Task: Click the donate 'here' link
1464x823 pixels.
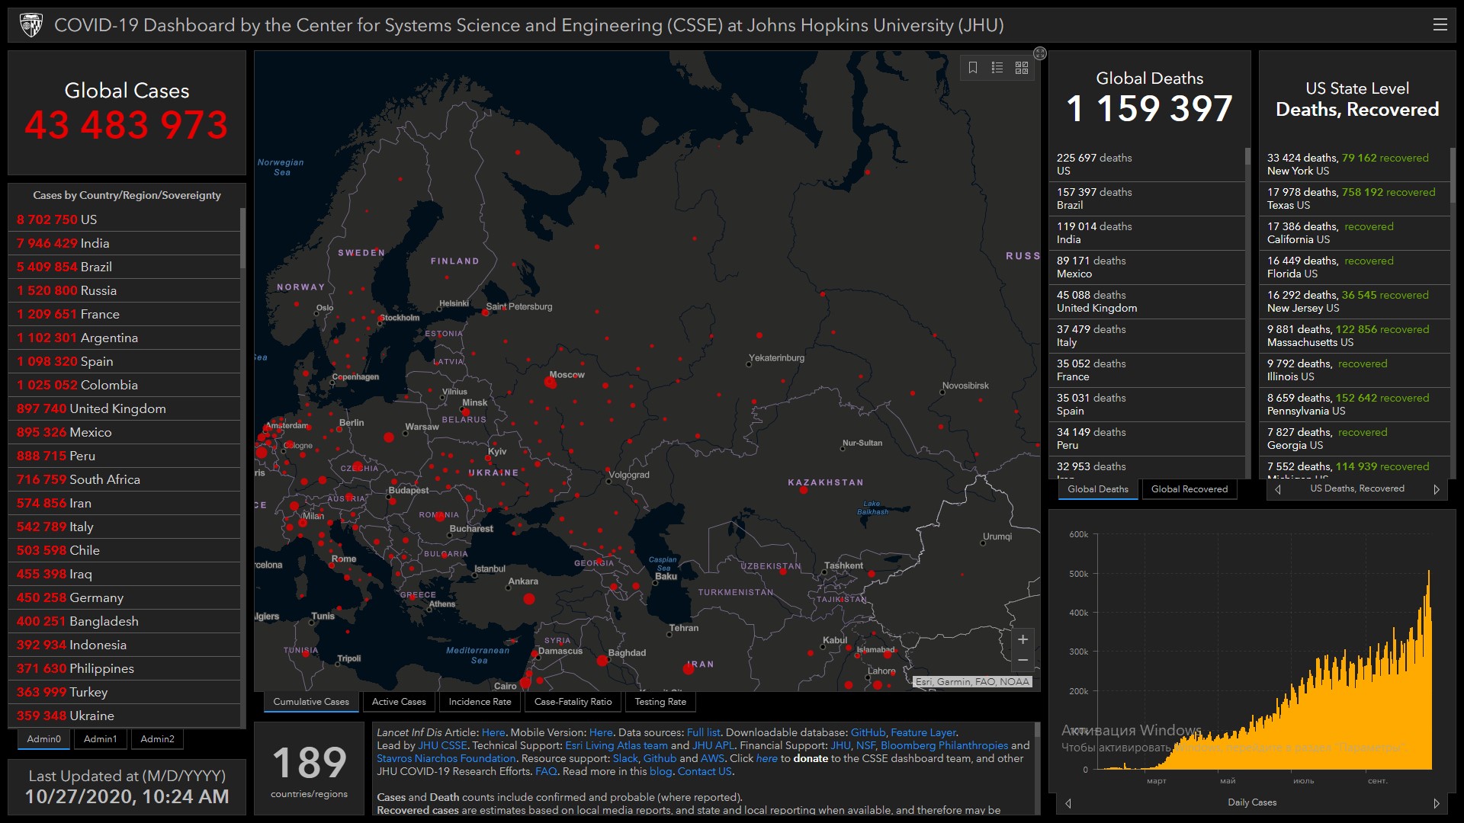Action: point(766,758)
